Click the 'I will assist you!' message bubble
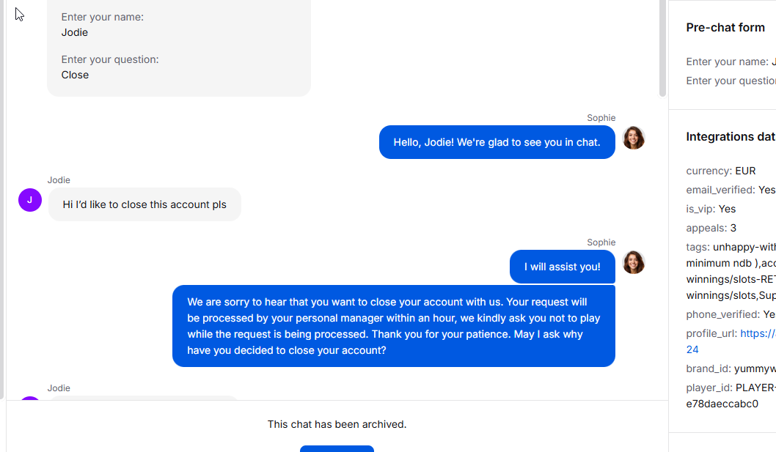 pyautogui.click(x=563, y=267)
